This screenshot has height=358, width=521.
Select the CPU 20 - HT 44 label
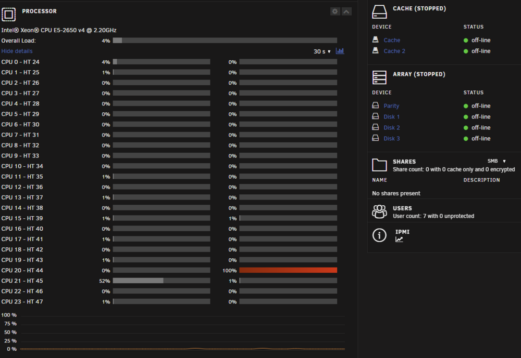(22, 271)
